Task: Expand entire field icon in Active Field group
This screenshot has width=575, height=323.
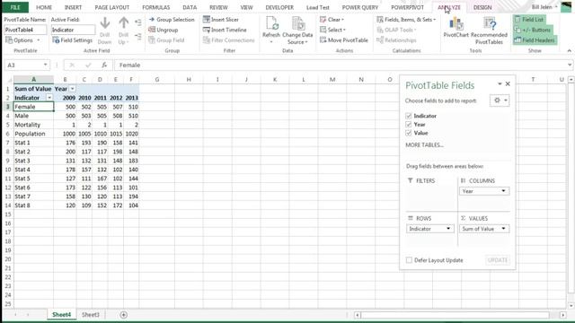Action: 137,22
